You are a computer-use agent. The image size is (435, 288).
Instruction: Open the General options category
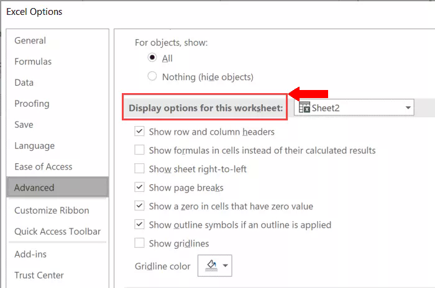pos(30,40)
